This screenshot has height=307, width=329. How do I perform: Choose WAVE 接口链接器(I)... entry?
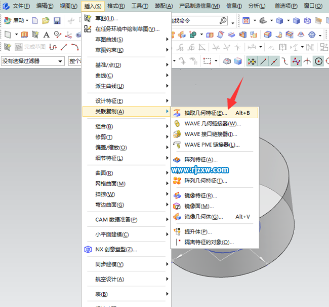coord(215,134)
